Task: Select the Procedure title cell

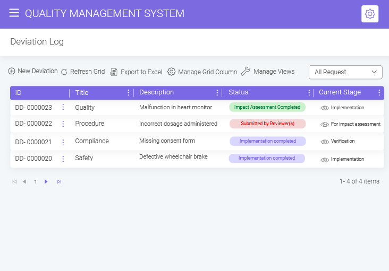Action: click(90, 124)
